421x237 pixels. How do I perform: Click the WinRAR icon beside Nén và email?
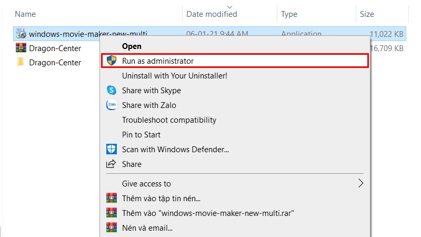click(x=111, y=228)
